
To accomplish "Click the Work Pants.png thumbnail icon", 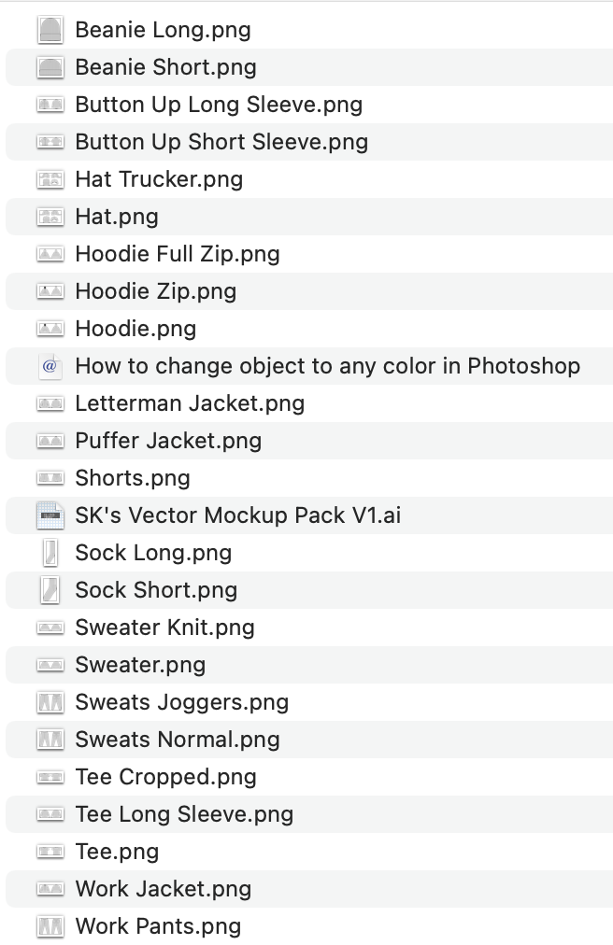I will pyautogui.click(x=50, y=926).
